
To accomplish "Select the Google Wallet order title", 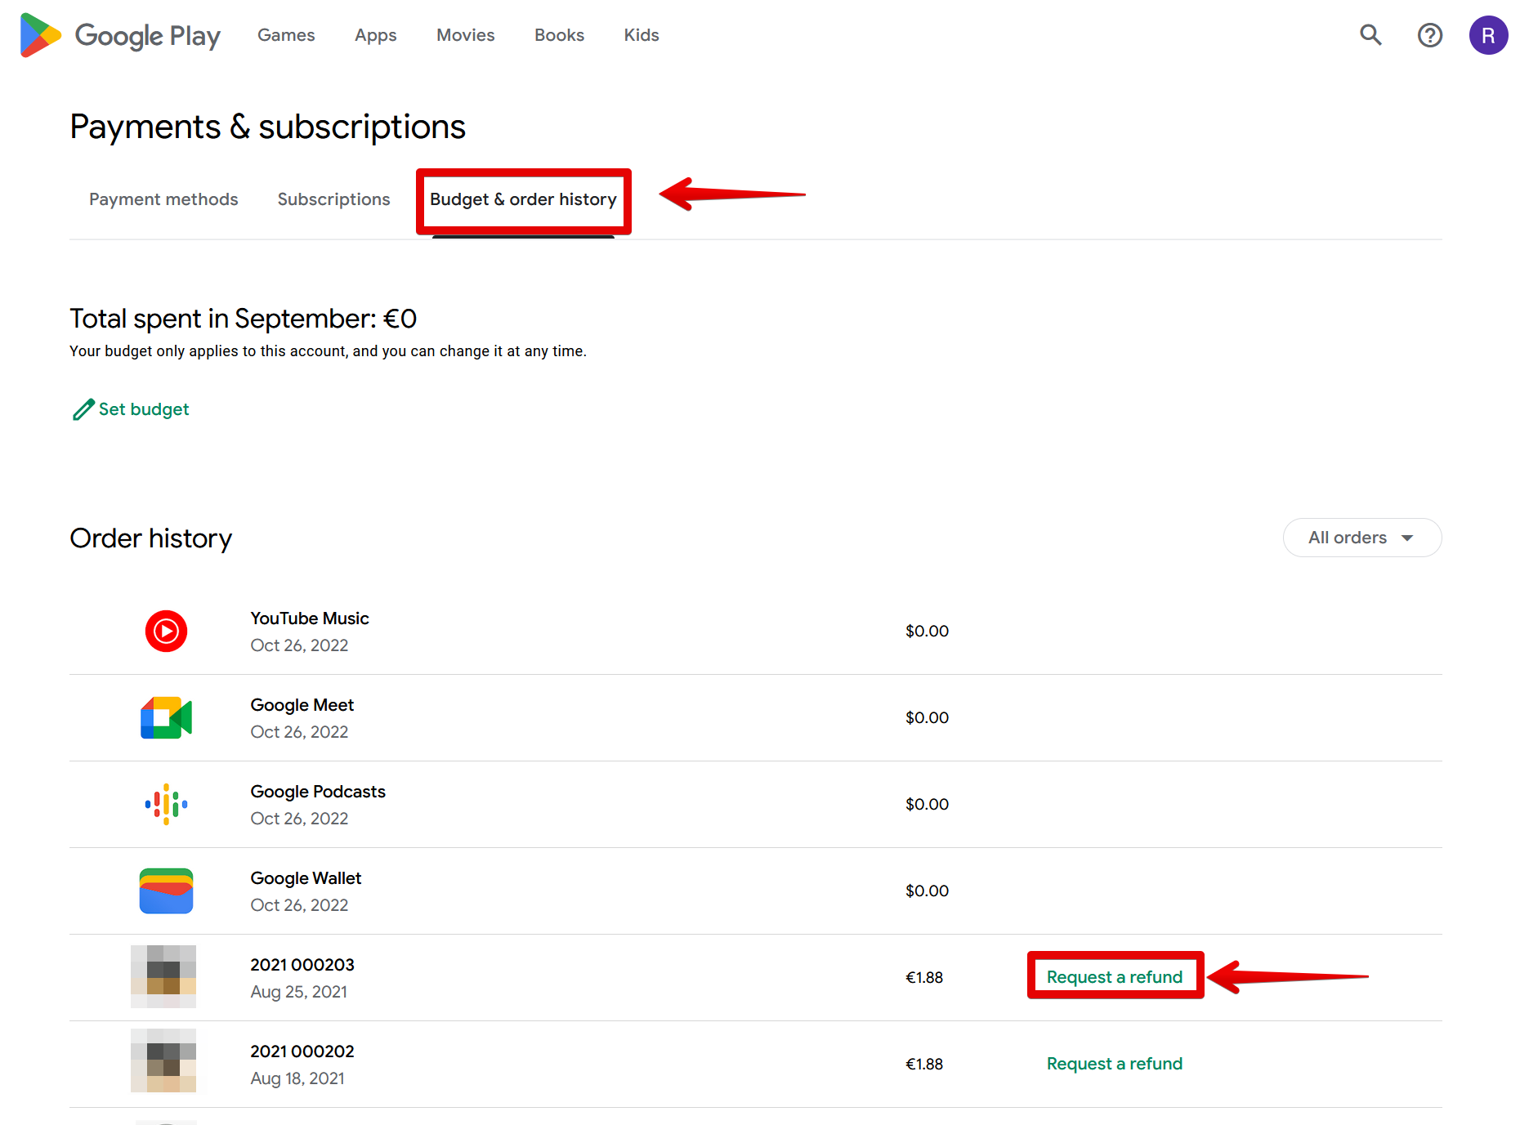I will tap(306, 878).
